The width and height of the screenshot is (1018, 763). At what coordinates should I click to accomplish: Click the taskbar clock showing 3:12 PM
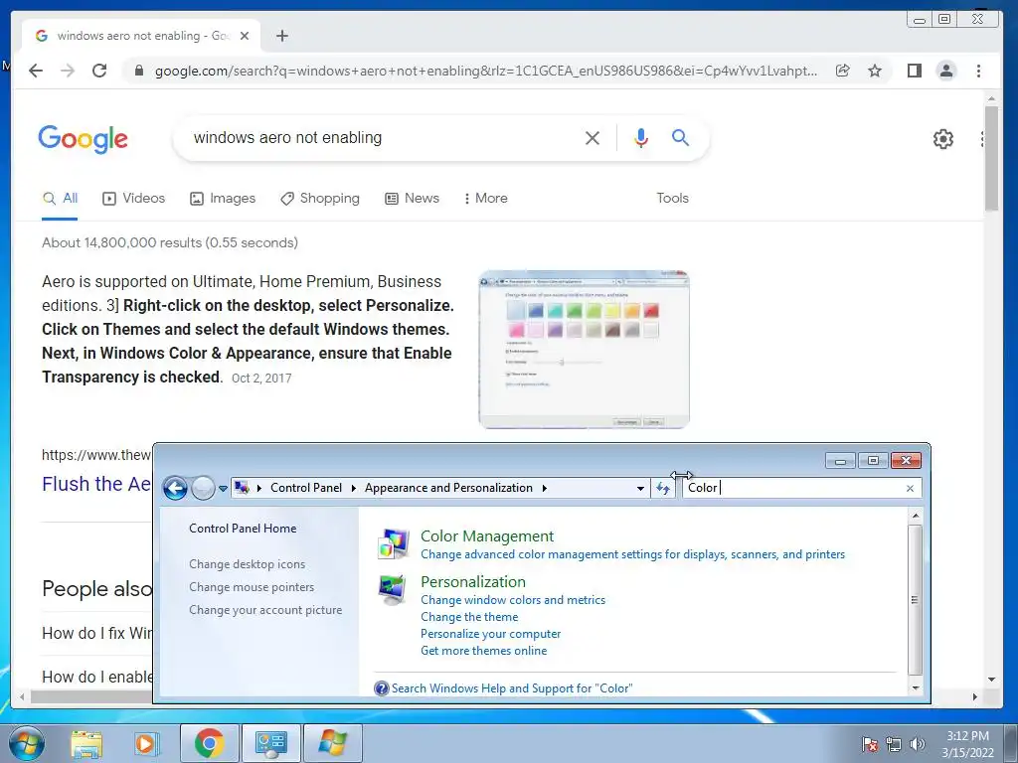[x=967, y=744]
